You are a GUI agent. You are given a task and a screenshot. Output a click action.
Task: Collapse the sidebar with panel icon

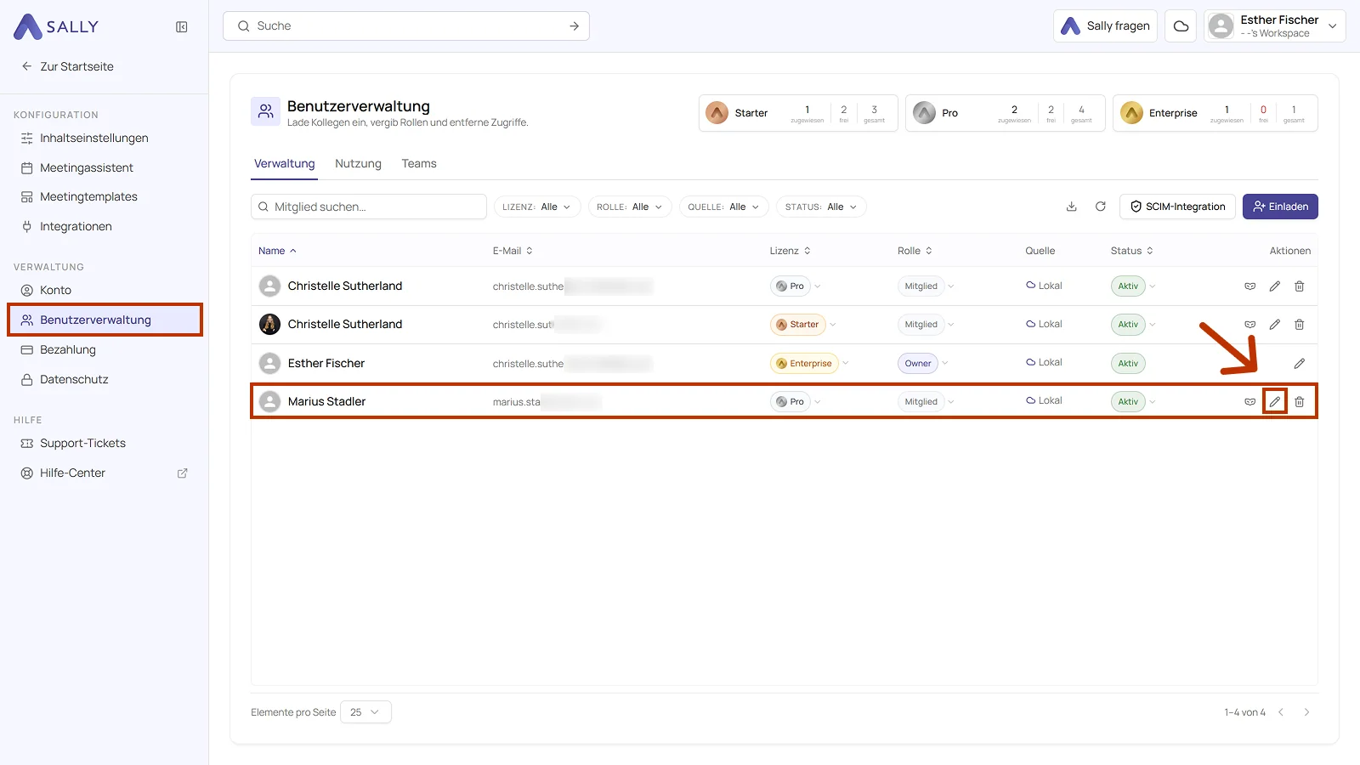pos(181,27)
